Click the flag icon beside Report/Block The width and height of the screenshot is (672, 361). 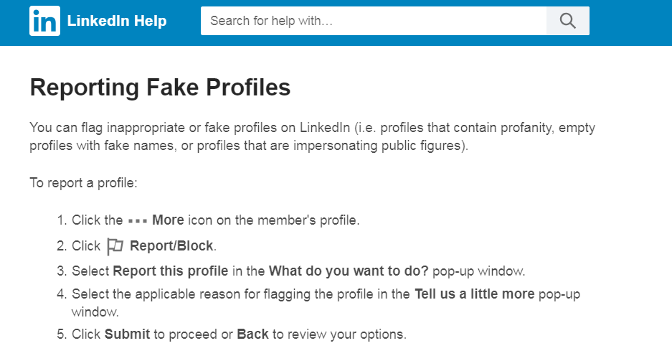[x=115, y=247]
